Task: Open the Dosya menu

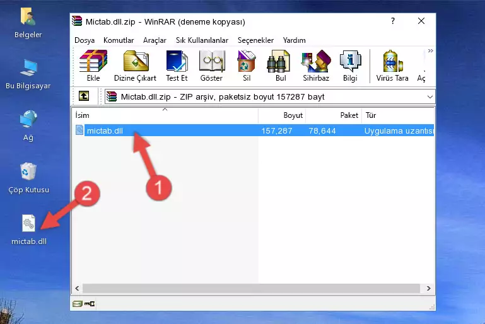Action: pyautogui.click(x=85, y=40)
